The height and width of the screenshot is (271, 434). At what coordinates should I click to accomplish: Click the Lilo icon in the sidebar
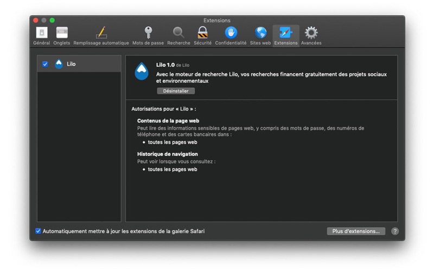point(59,64)
